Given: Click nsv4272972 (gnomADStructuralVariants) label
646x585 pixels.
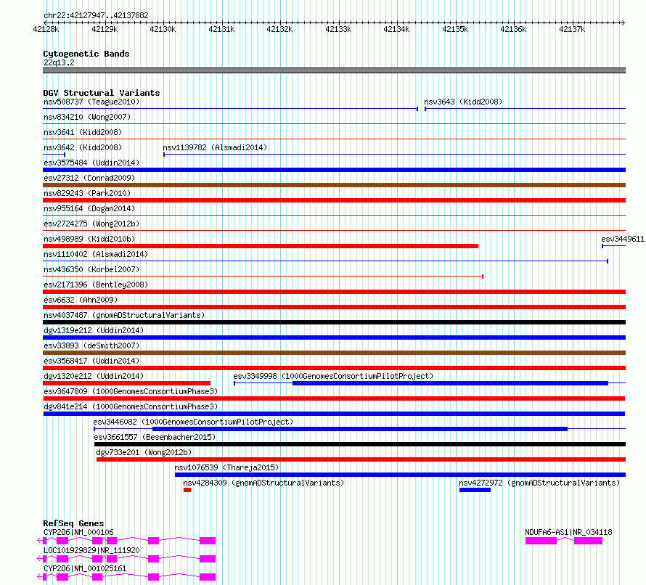Looking at the screenshot, I should tap(539, 483).
